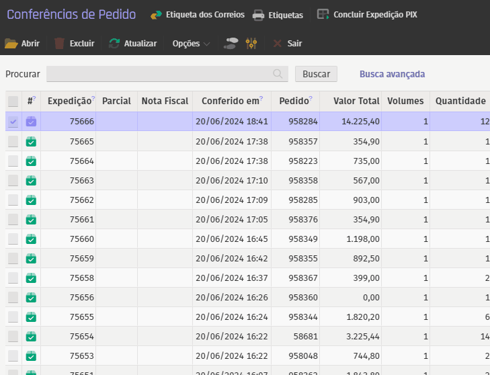Expand the Opções dropdown menu
This screenshot has width=490, height=375.
191,44
